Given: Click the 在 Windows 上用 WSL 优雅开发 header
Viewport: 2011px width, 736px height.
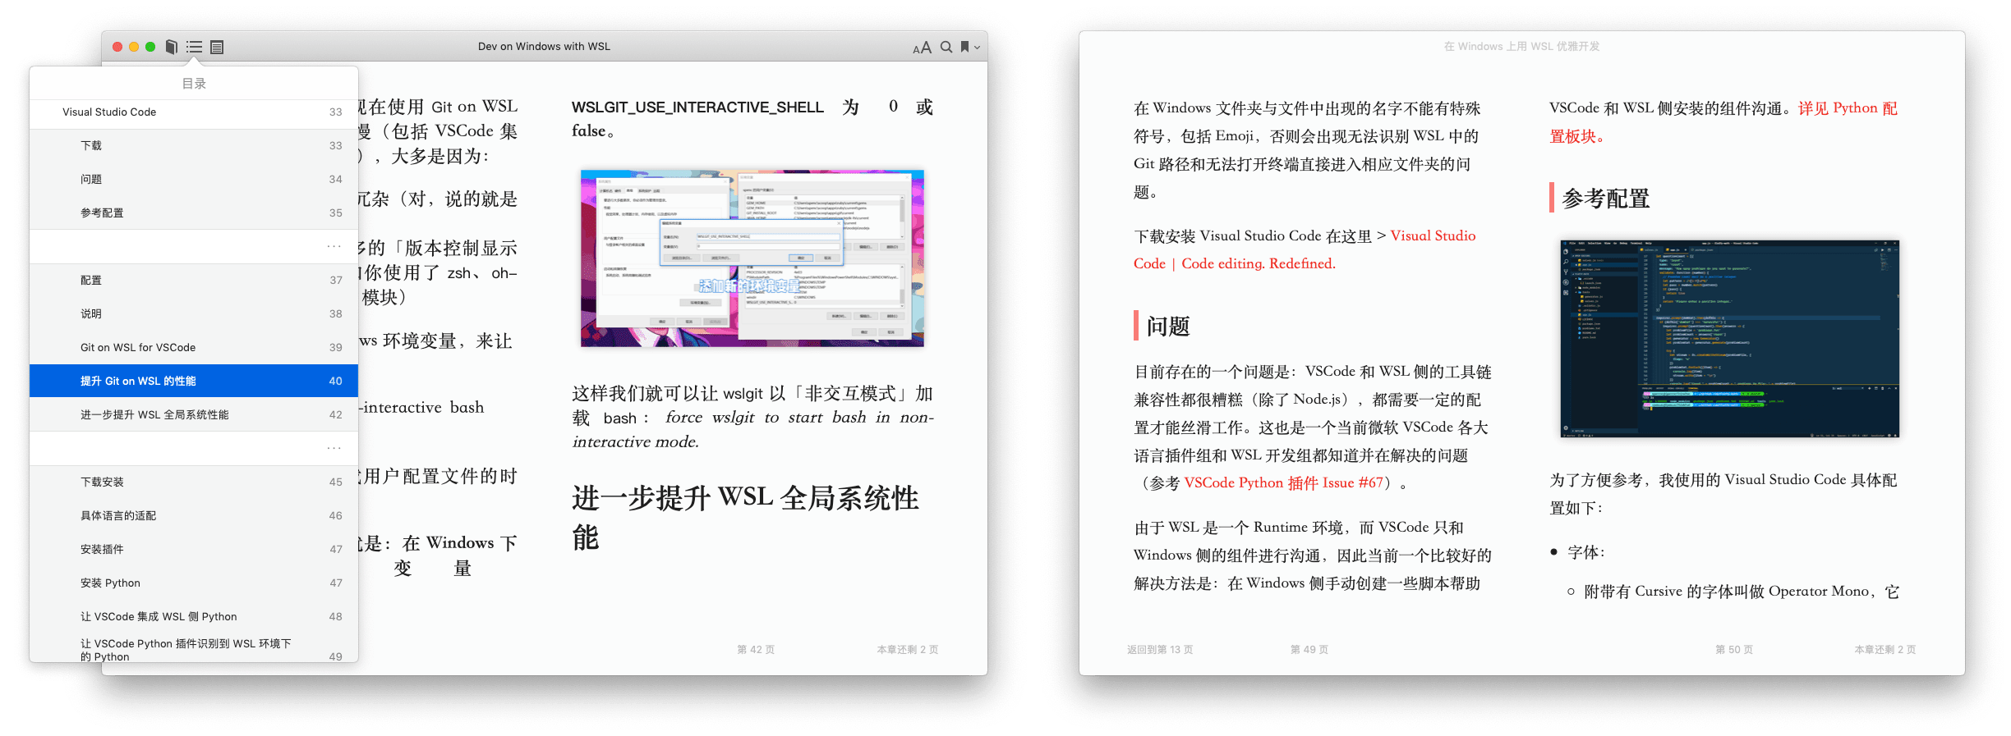Looking at the screenshot, I should point(1521,47).
